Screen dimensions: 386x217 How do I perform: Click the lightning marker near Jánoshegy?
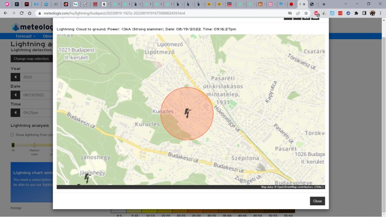click(x=87, y=178)
